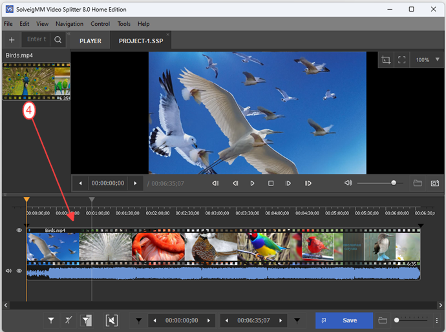The height and width of the screenshot is (332, 446).
Task: Click the Add Marker icon
Action: (51, 320)
